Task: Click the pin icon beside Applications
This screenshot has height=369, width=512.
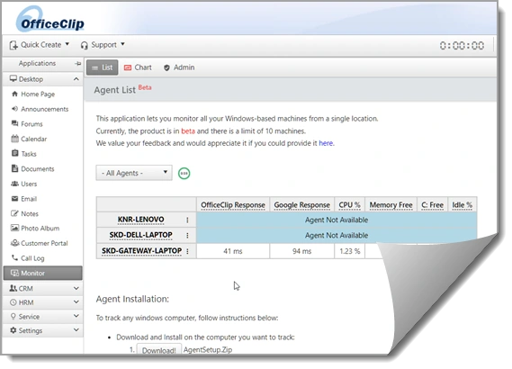Action: coord(77,63)
